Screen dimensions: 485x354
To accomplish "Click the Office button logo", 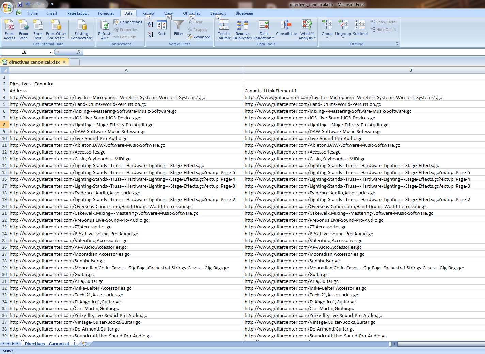I will [7, 7].
